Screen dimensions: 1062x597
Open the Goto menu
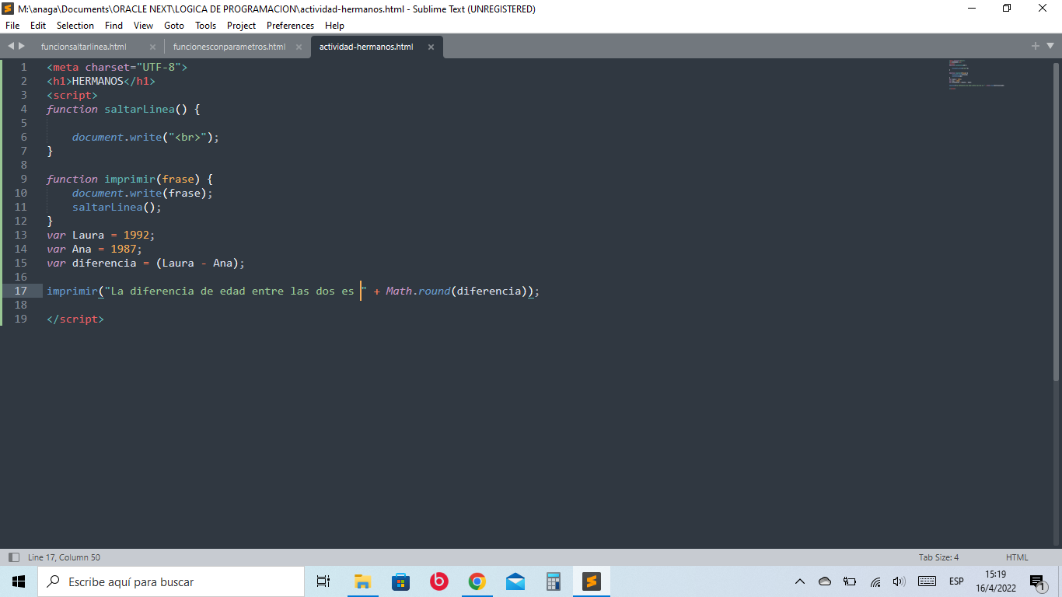[174, 26]
